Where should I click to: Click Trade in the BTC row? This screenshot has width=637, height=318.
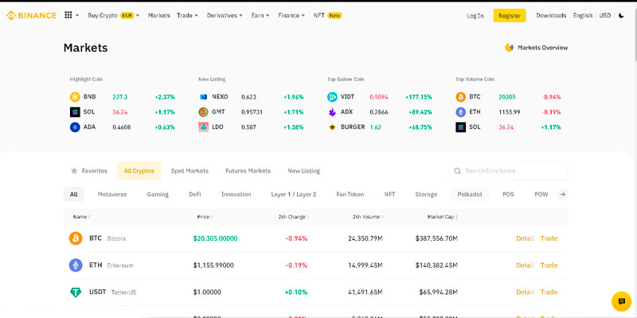click(549, 238)
